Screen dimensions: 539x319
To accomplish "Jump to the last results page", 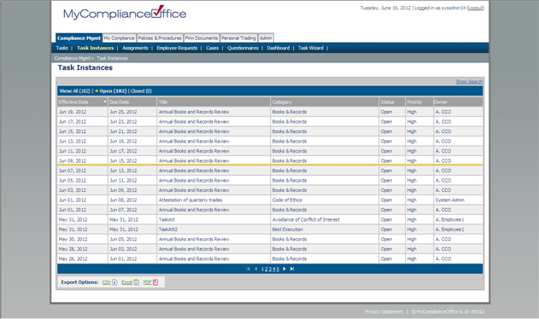I will click(x=292, y=269).
